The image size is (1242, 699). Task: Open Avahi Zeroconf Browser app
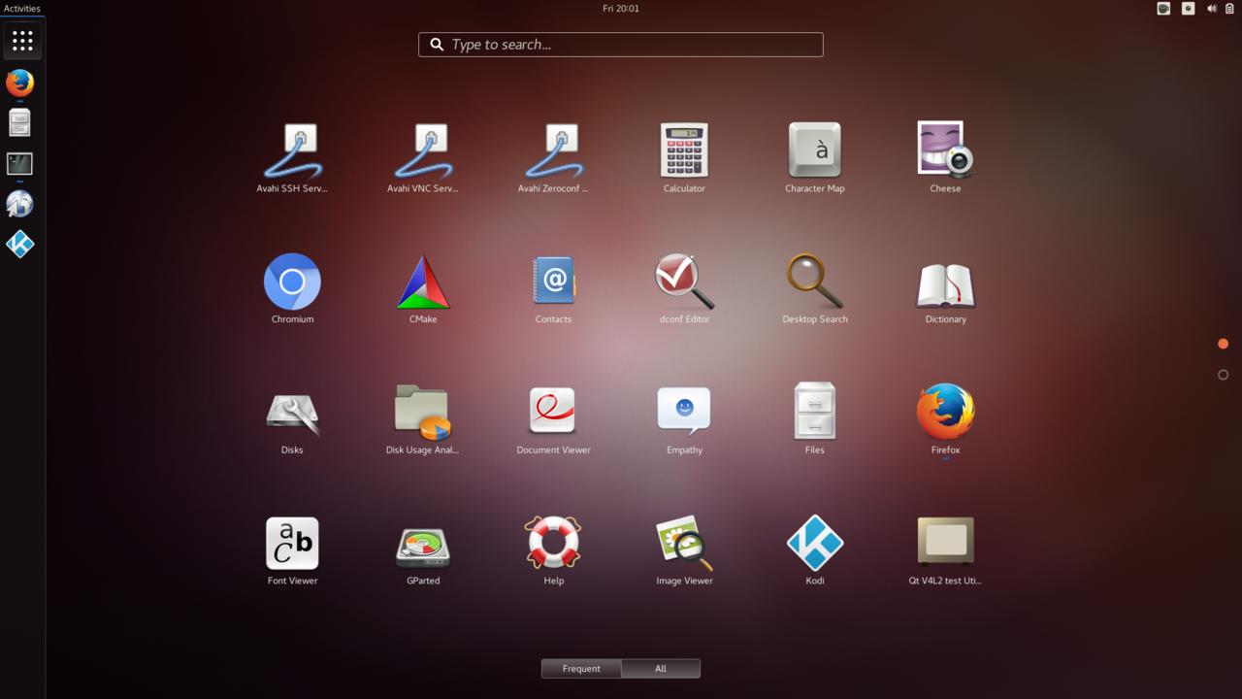pyautogui.click(x=553, y=157)
